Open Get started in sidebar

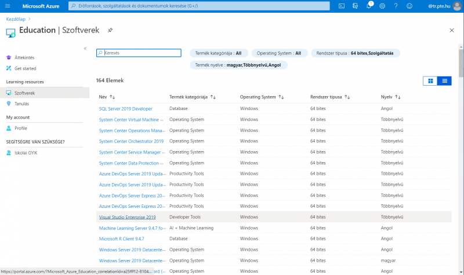(x=25, y=68)
